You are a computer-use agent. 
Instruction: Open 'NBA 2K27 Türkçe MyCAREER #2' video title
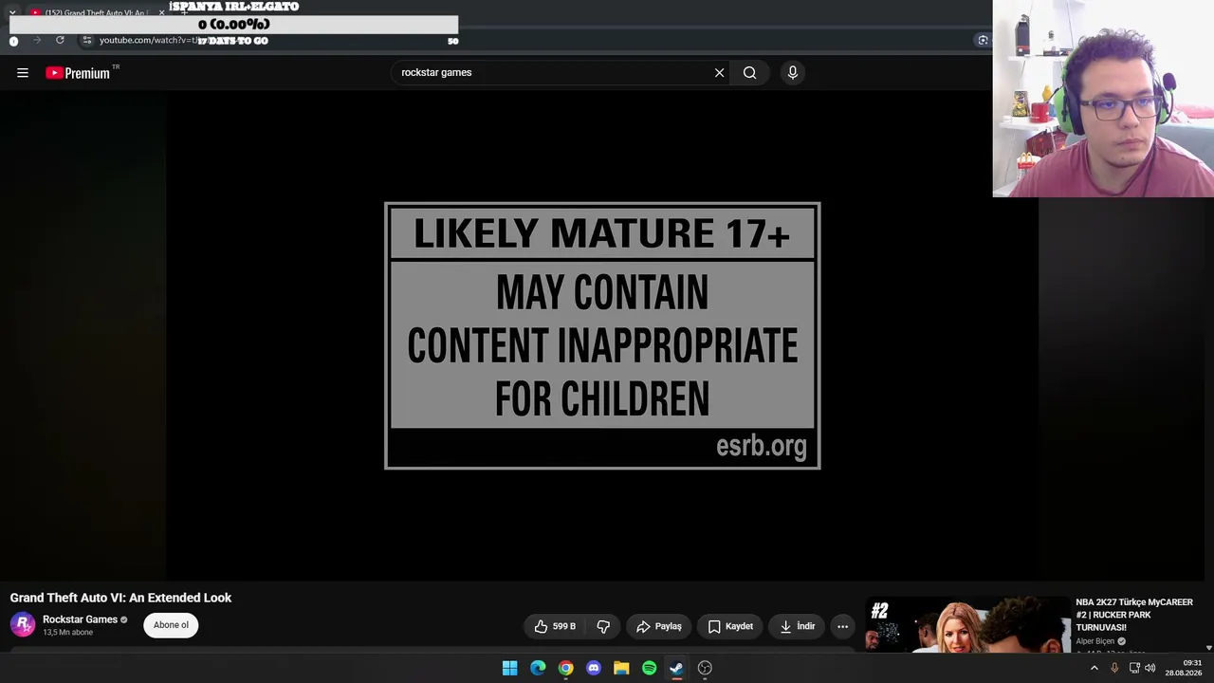coord(1134,615)
